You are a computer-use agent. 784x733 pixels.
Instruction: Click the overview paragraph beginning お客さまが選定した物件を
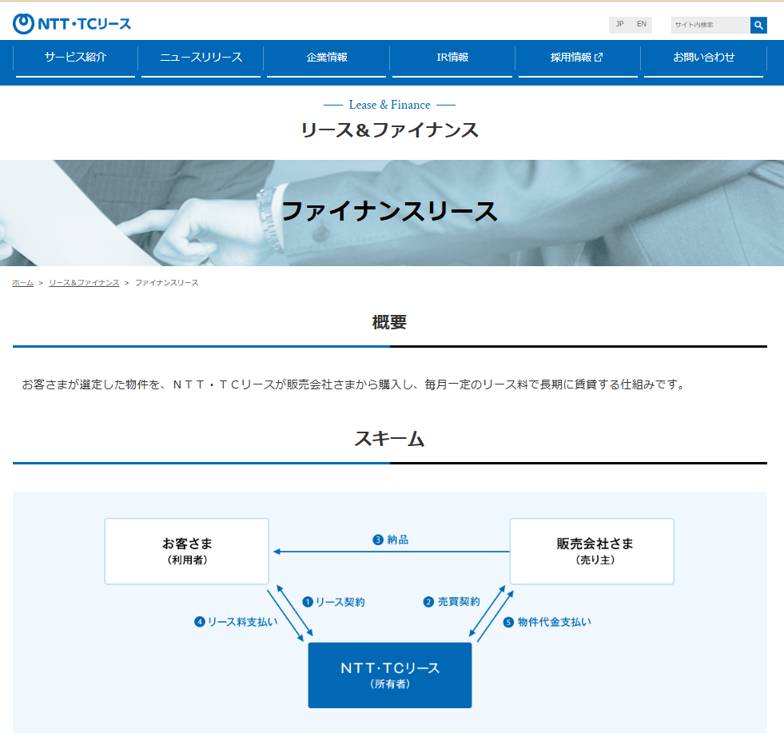354,384
